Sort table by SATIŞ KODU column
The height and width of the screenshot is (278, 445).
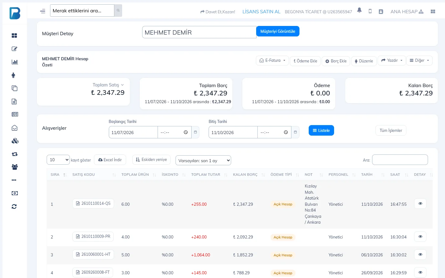94,175
